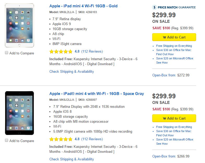Viewport: 205px width, 163px height.
Task: Tick Add to Compare for Space Gray iPad
Action: [x=7, y=140]
